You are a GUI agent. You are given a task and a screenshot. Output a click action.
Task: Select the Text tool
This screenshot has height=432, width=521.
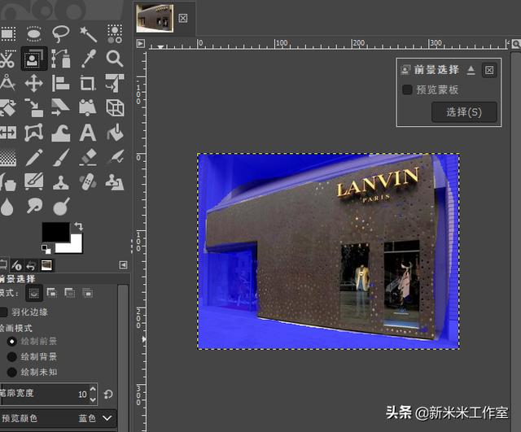tap(88, 133)
